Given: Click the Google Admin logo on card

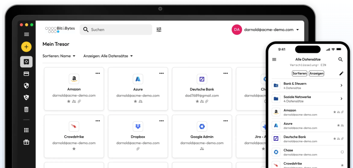Looking at the screenshot, I should 202,126.
